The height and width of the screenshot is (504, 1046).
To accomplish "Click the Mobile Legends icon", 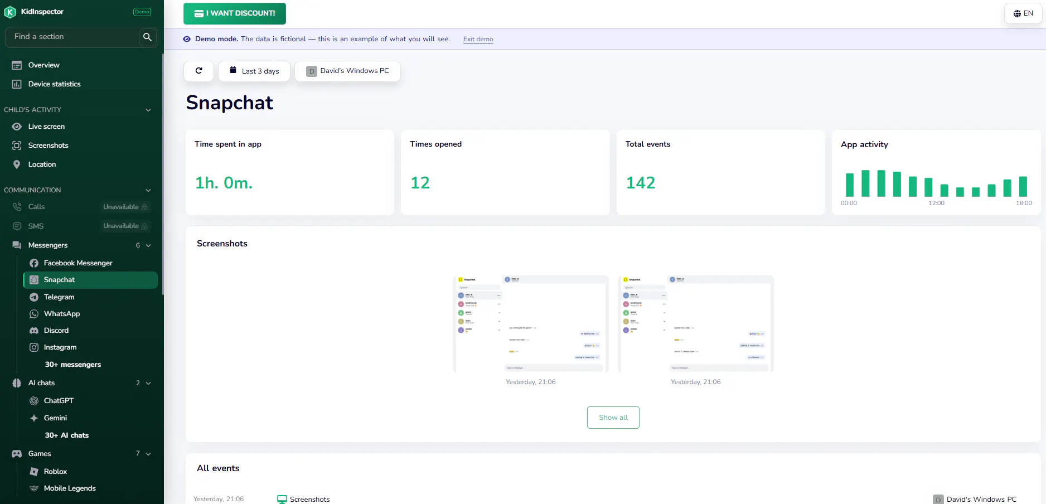I will pyautogui.click(x=34, y=488).
